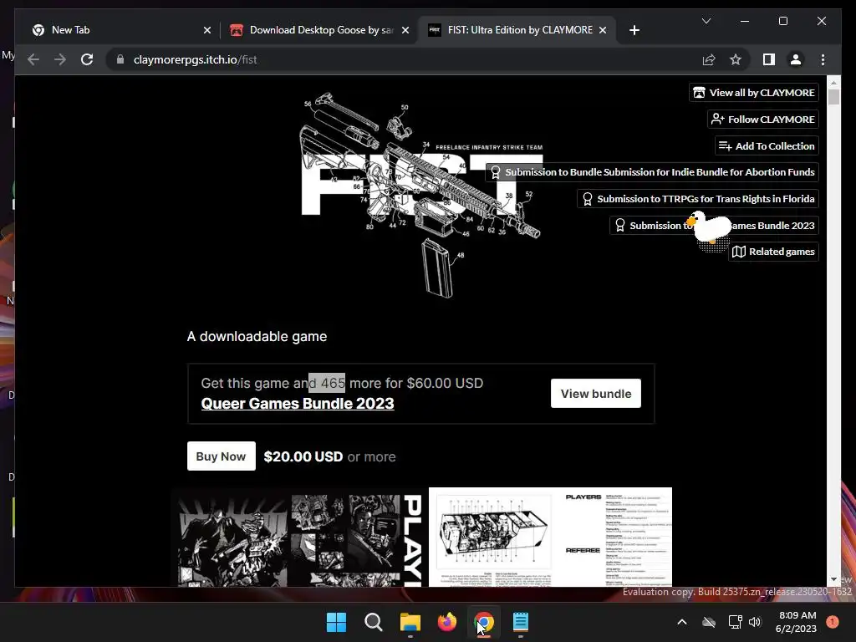Click the desktop goose

click(710, 229)
